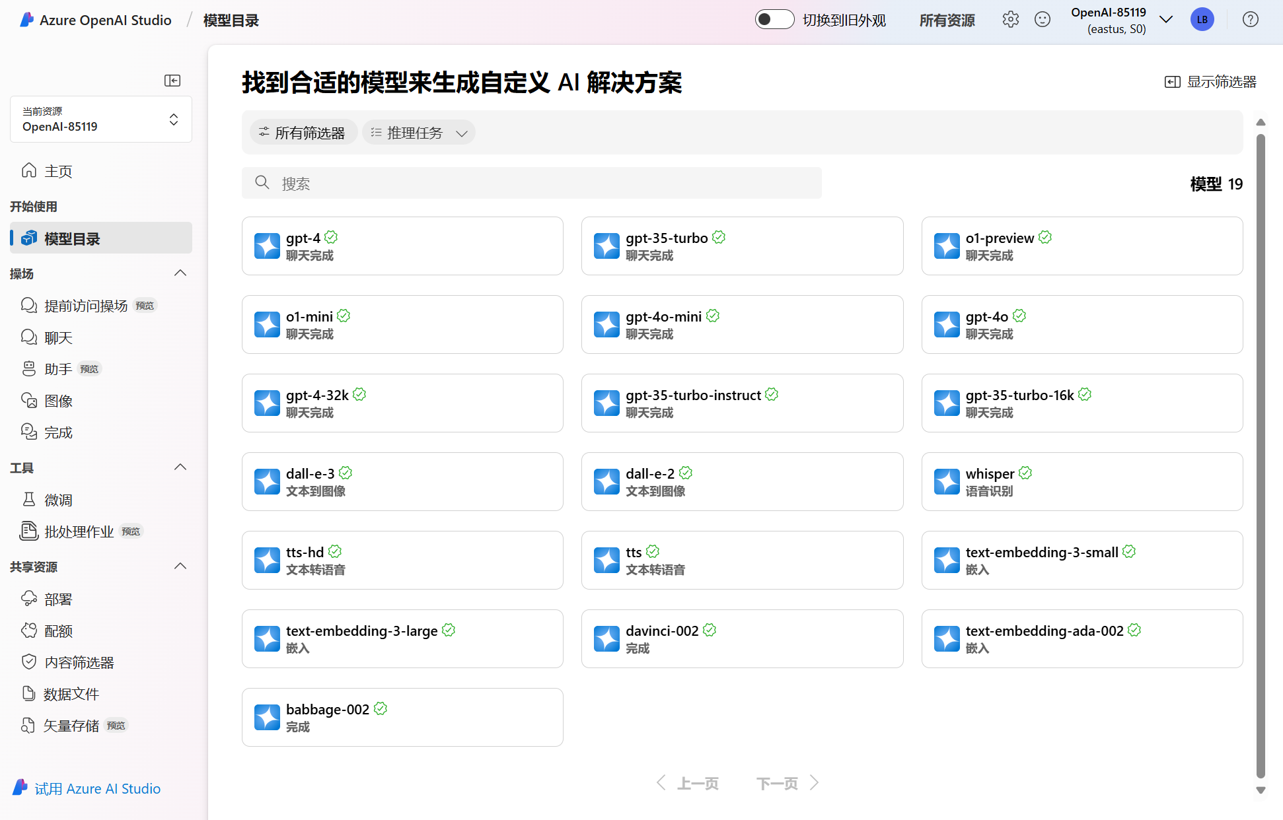Open the 图像 playground
The image size is (1283, 820).
point(101,401)
